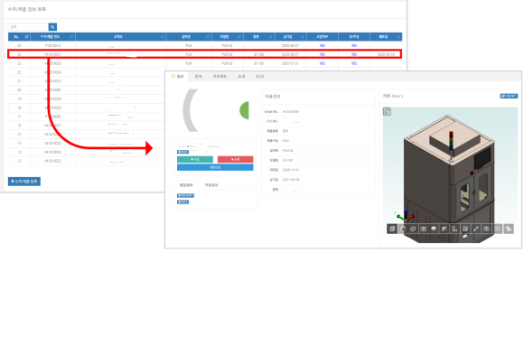Click the JD-100 model value in product info
Image resolution: width=524 pixels, height=347 pixels.
(x=287, y=161)
